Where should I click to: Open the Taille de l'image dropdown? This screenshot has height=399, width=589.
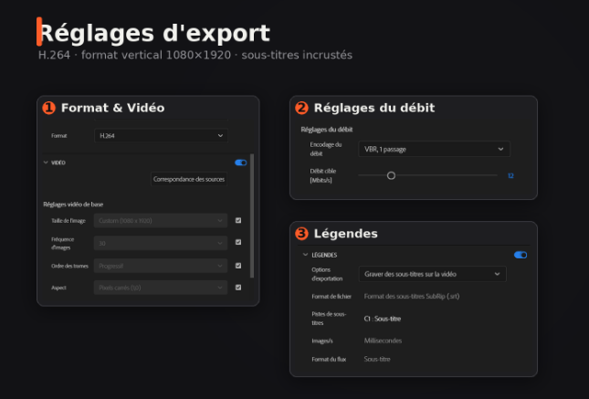[x=161, y=221]
